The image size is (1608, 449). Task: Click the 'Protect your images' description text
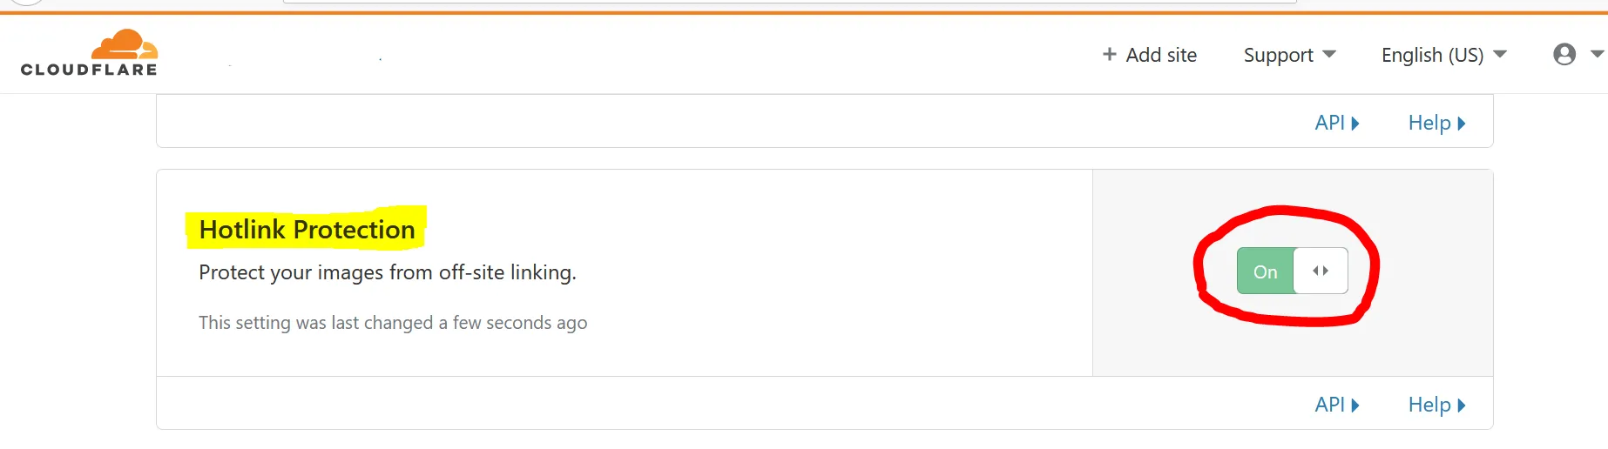[387, 272]
